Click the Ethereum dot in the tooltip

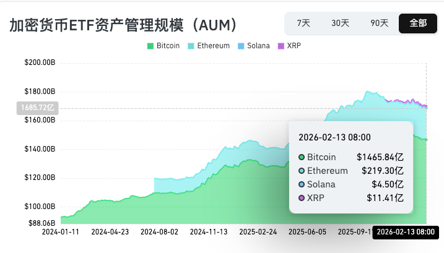[x=302, y=171]
